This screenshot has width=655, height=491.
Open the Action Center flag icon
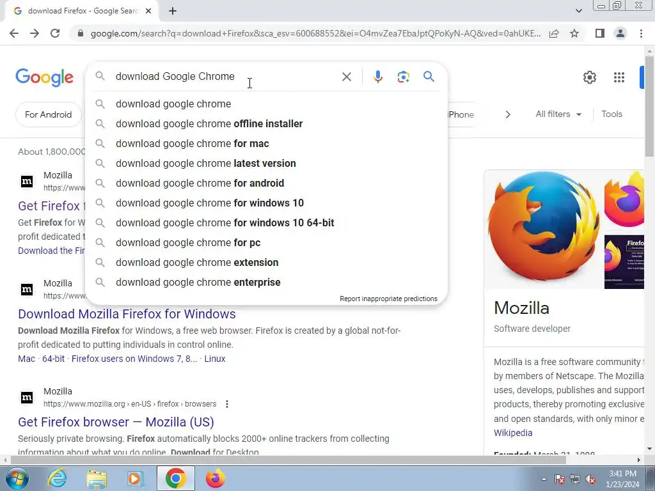560,479
